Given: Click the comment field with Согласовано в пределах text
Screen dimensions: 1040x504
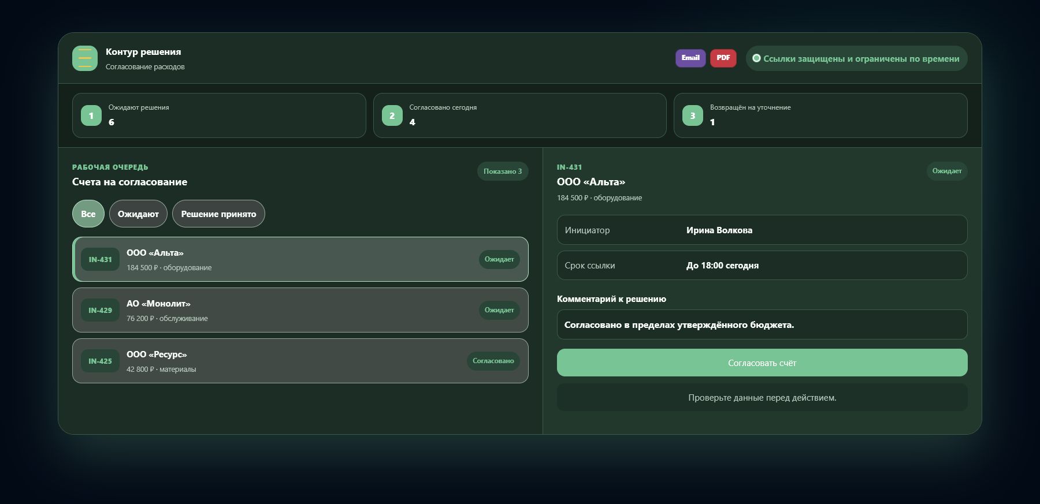Looking at the screenshot, I should pyautogui.click(x=762, y=324).
